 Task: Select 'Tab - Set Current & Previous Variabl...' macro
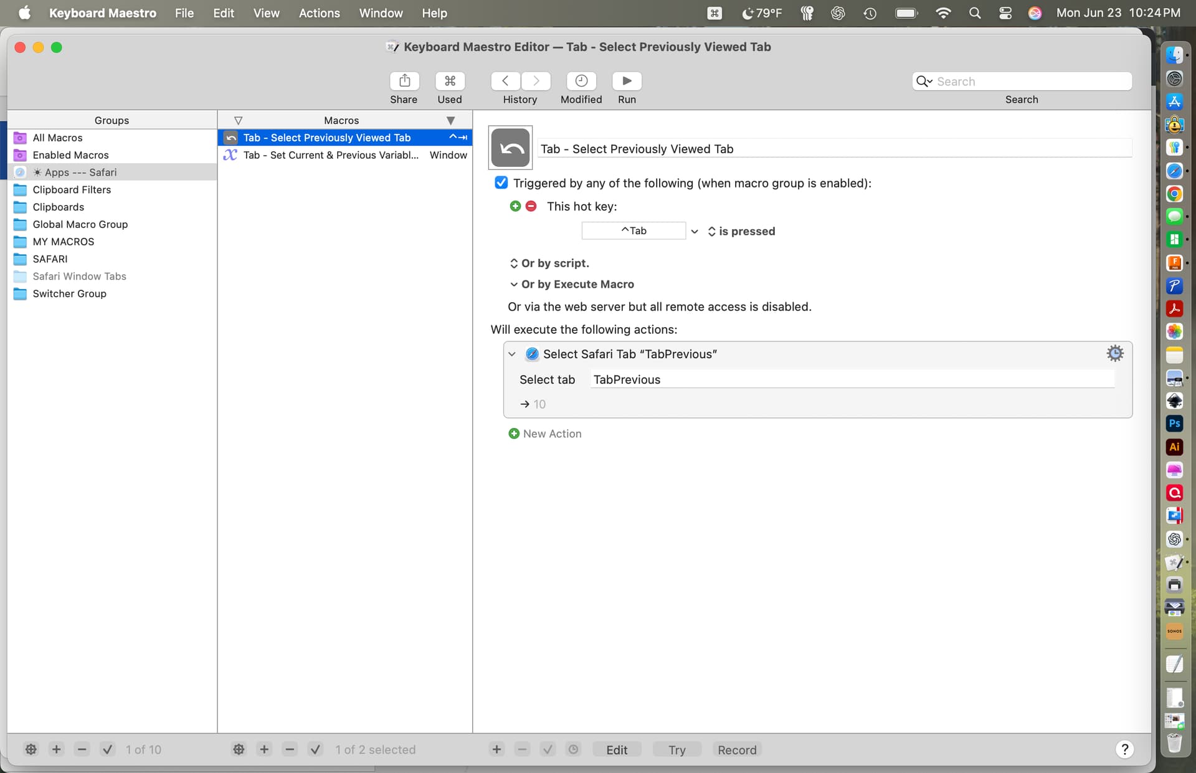tap(345, 155)
